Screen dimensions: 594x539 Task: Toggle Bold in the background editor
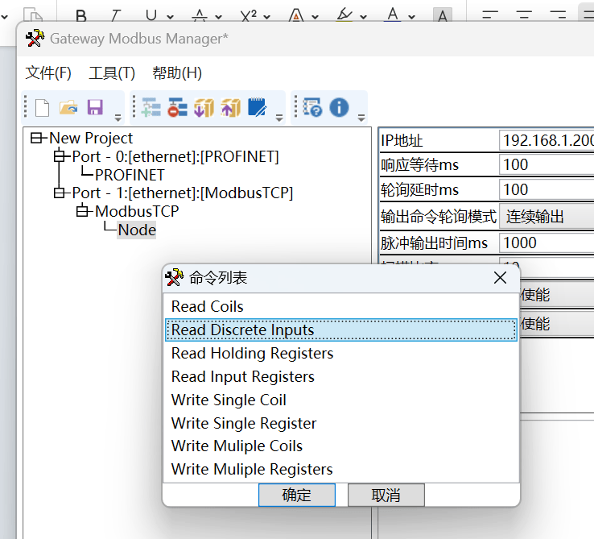tap(81, 16)
